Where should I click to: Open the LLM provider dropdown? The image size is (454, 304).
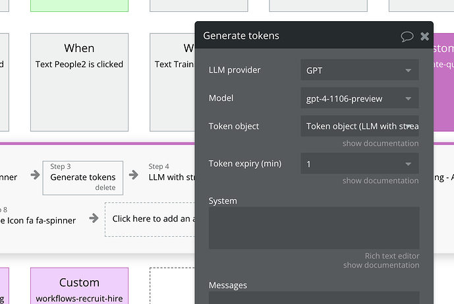359,70
